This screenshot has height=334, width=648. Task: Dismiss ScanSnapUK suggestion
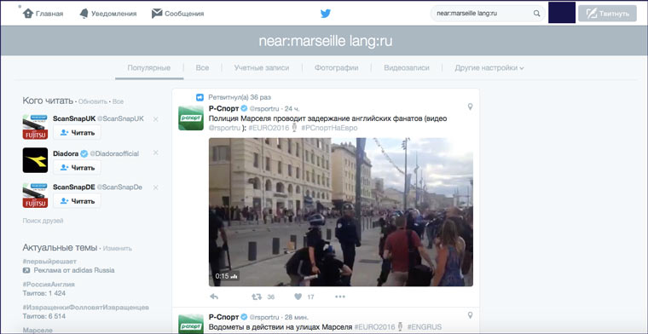tap(155, 119)
